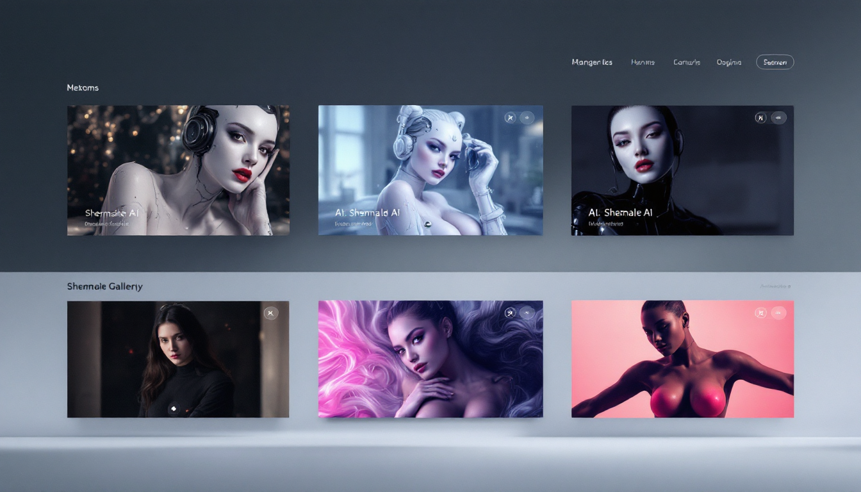The width and height of the screenshot is (861, 492).
Task: Open the fourth navigation item "Ooglma"
Action: tap(729, 62)
